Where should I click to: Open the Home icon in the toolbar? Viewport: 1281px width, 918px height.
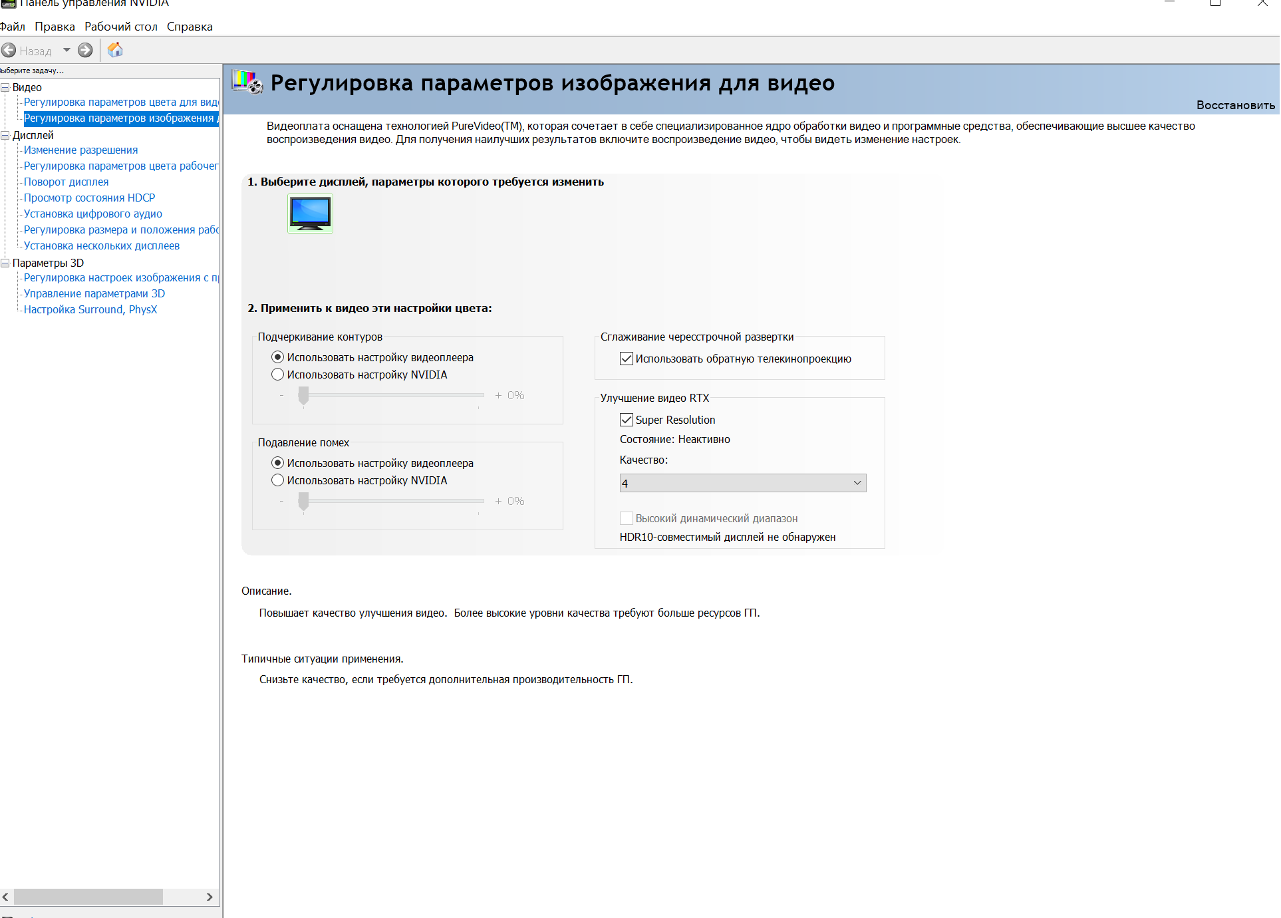point(115,50)
